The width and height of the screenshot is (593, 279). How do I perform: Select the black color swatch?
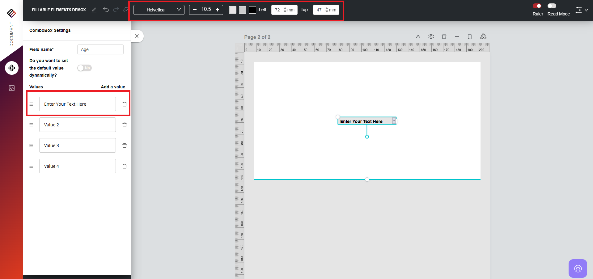(252, 10)
